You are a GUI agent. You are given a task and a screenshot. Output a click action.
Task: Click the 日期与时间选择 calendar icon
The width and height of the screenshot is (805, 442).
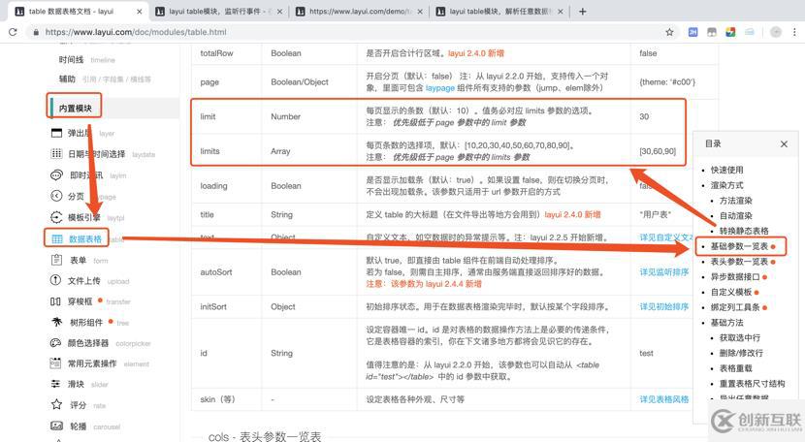coord(56,153)
